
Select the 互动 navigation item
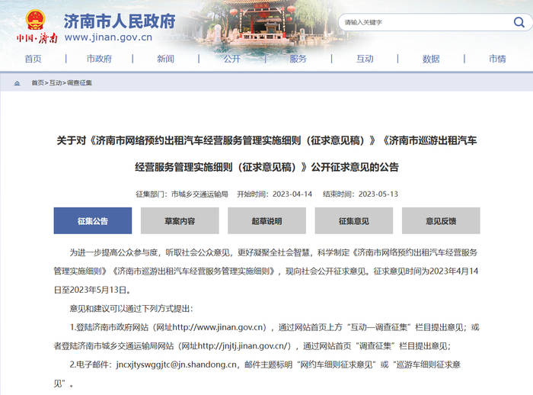[365, 59]
